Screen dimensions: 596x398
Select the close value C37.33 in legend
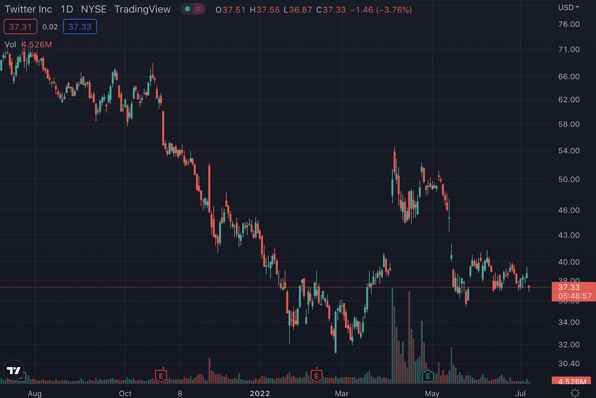pyautogui.click(x=331, y=10)
